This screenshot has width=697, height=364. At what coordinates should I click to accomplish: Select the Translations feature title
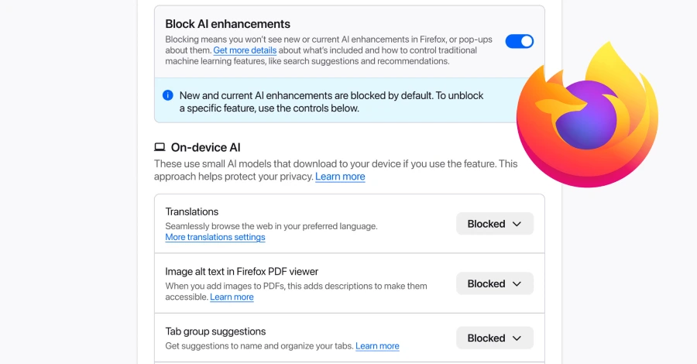tap(192, 211)
